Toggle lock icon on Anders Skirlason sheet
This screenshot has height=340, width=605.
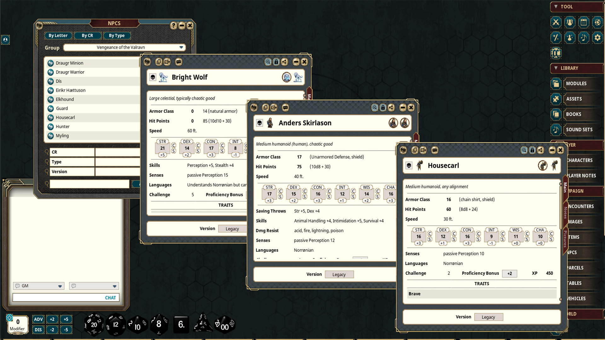(x=383, y=108)
